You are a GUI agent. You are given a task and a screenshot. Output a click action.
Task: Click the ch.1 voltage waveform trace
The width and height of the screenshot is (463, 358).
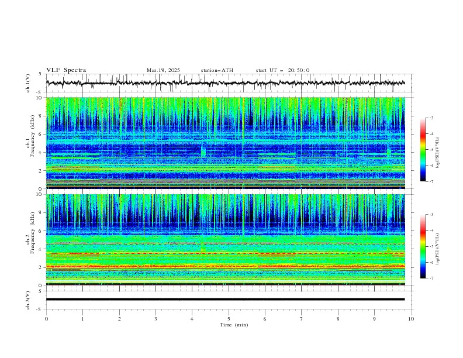[x=225, y=83]
